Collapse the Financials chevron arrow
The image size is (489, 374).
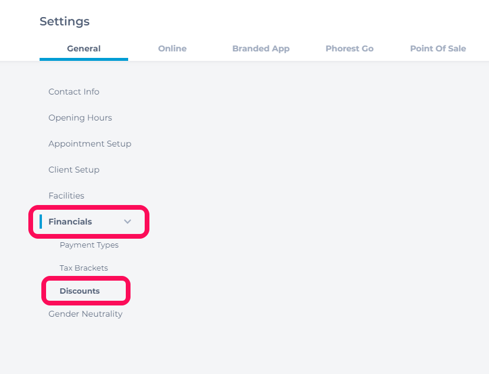(x=127, y=222)
